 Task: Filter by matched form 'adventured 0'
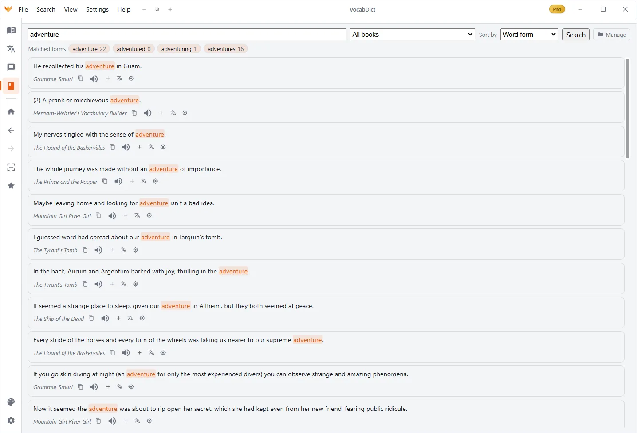pos(134,49)
